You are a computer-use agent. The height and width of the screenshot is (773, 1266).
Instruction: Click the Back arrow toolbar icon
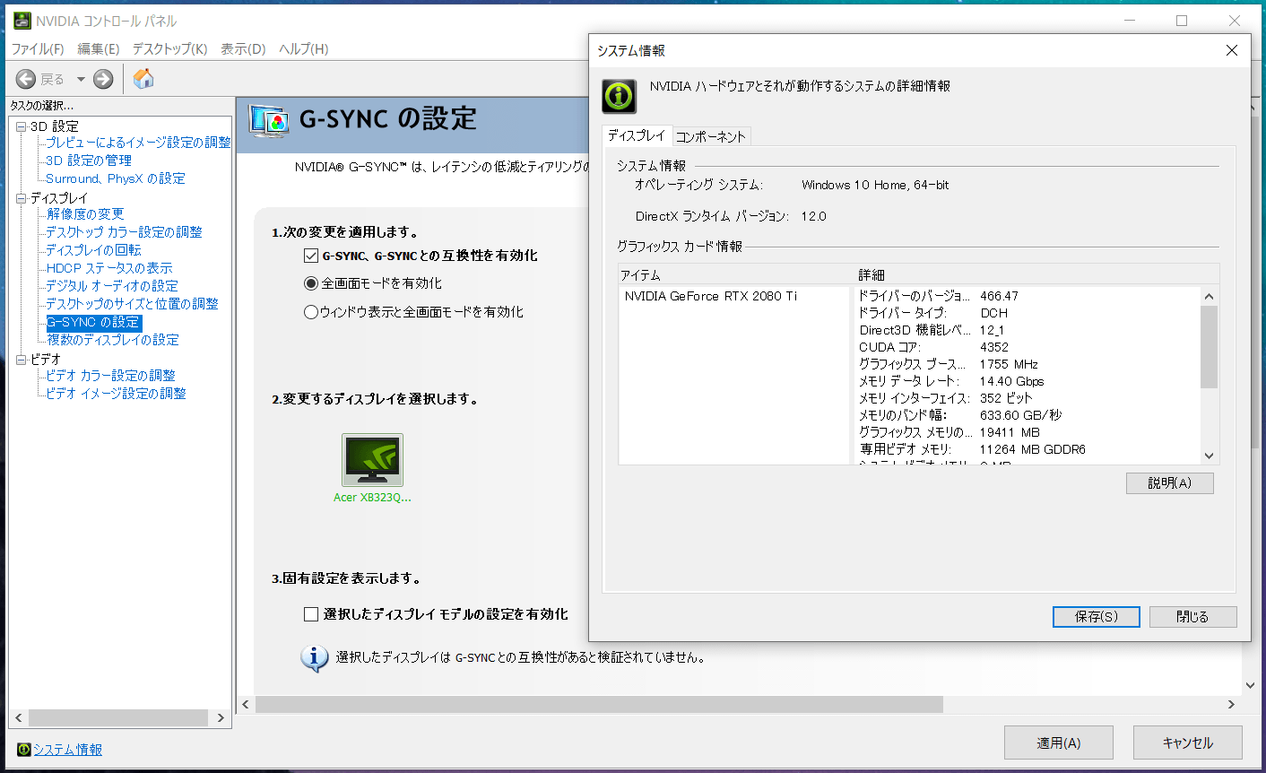(x=26, y=79)
